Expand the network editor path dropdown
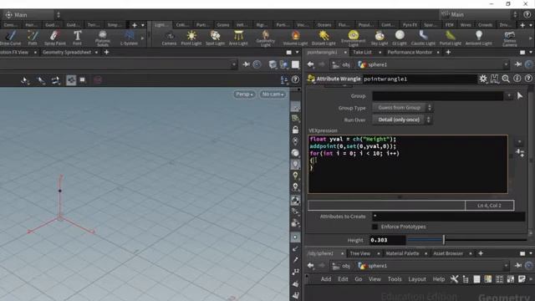This screenshot has width=535, height=301. 506,266
